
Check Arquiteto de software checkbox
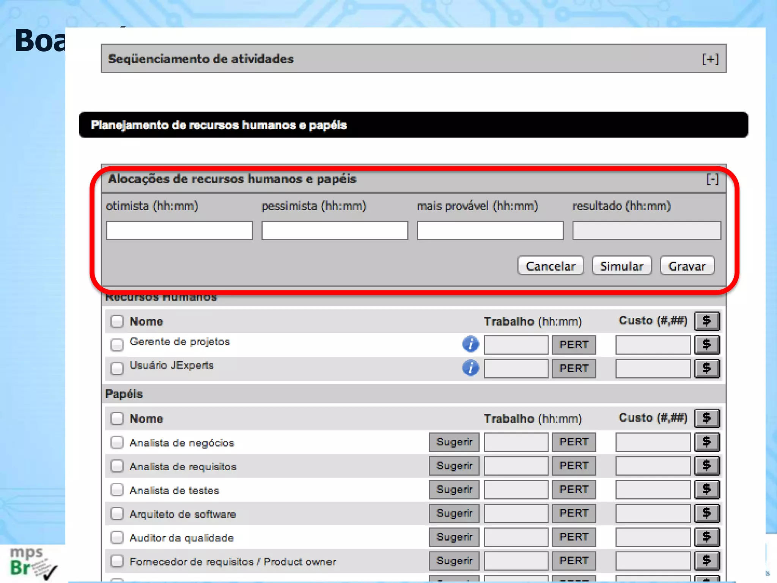(x=117, y=514)
